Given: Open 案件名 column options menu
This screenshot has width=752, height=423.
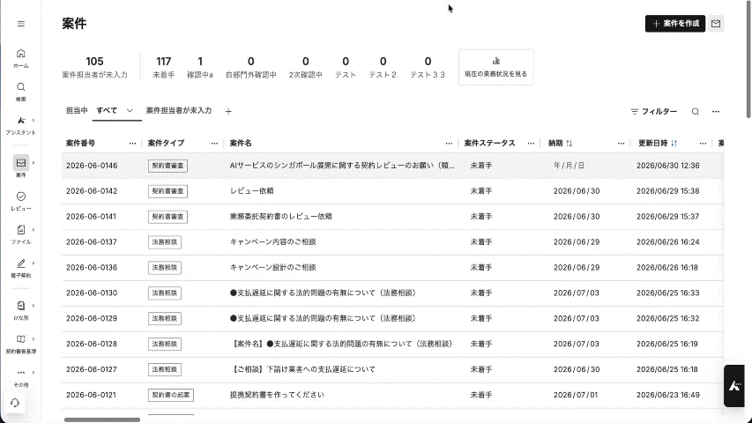Looking at the screenshot, I should pyautogui.click(x=449, y=143).
